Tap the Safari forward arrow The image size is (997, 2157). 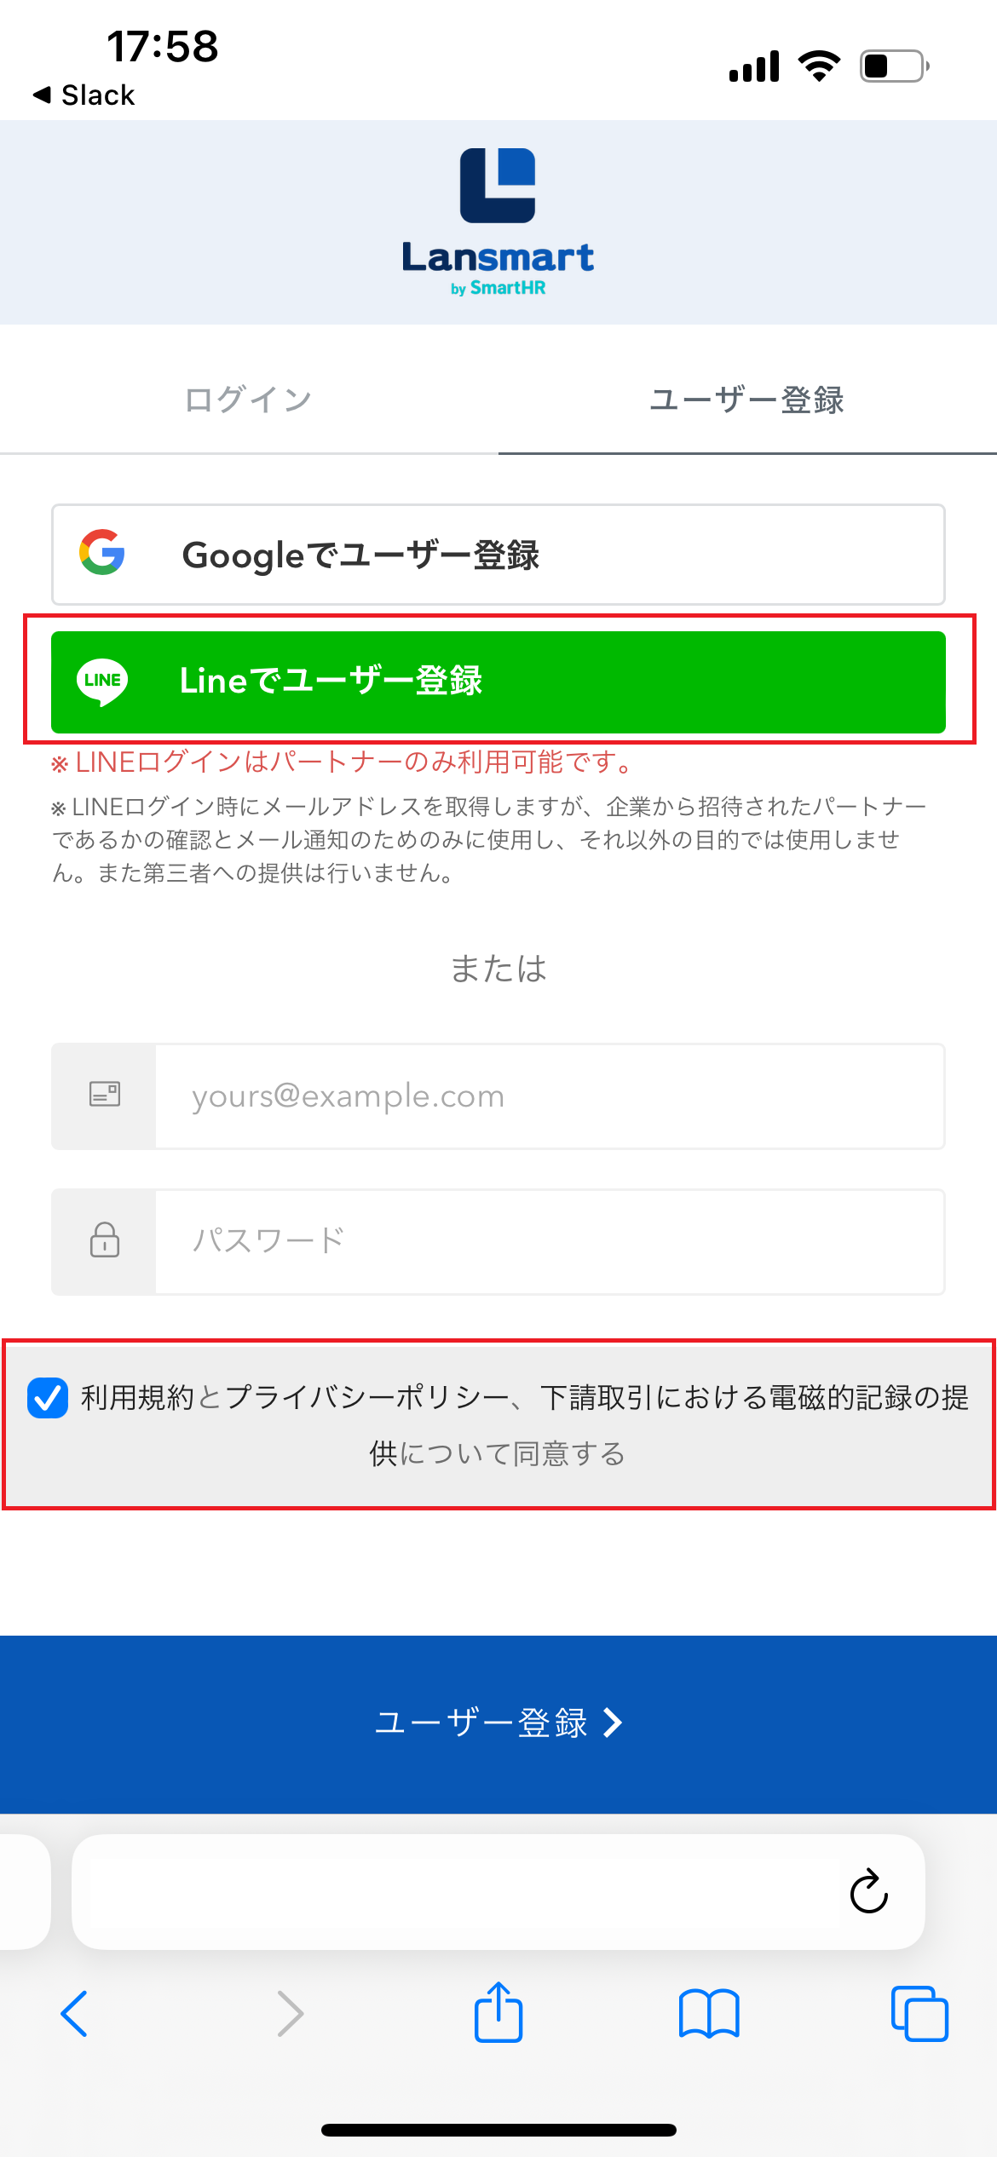(291, 2014)
